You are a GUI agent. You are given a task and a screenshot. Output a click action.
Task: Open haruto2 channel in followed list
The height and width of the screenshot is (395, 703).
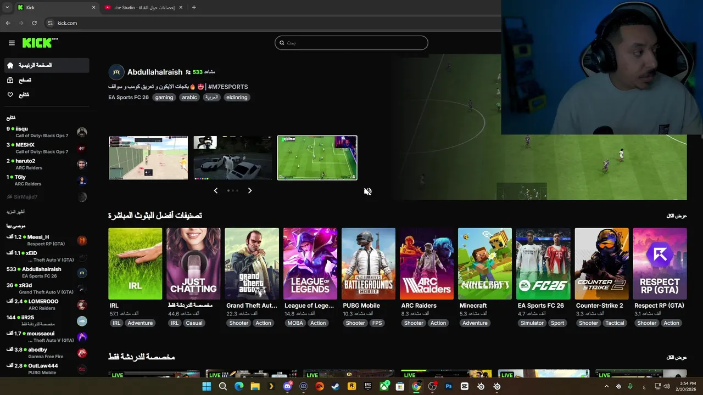click(x=46, y=164)
